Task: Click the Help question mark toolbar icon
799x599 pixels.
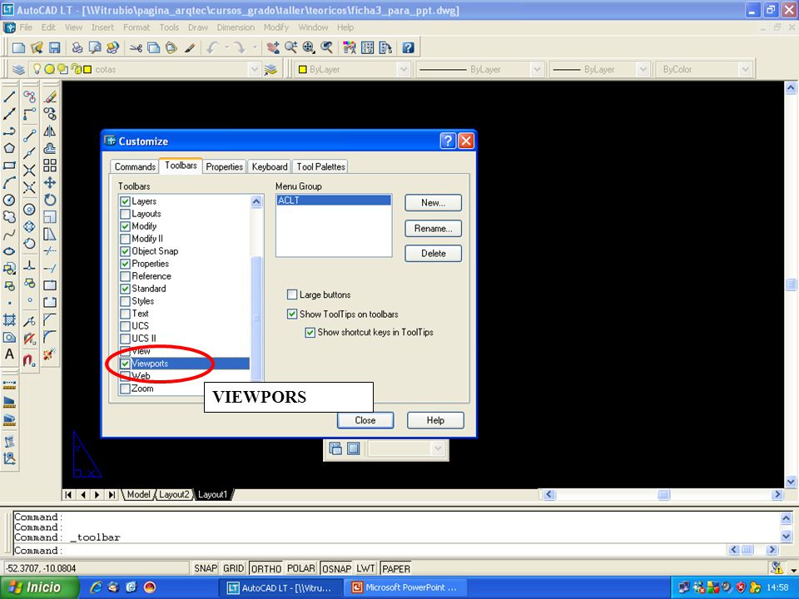Action: [x=408, y=48]
